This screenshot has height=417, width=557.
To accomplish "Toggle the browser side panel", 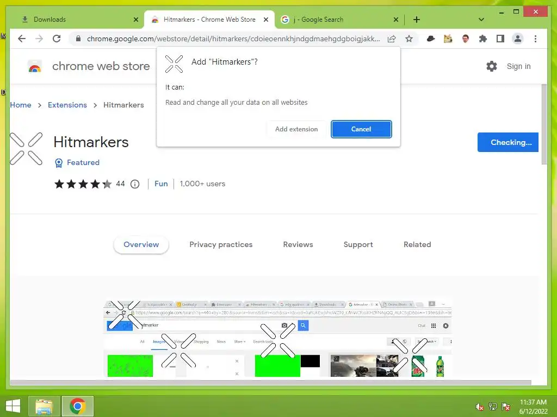I will (x=500, y=39).
